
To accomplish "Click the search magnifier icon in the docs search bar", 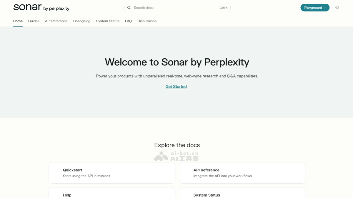I will (129, 7).
